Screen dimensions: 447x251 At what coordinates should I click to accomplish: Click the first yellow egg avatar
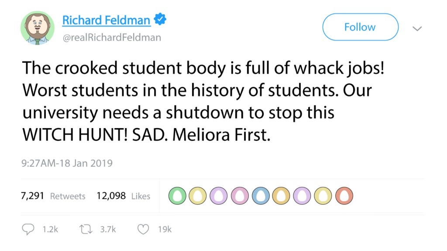(x=197, y=196)
